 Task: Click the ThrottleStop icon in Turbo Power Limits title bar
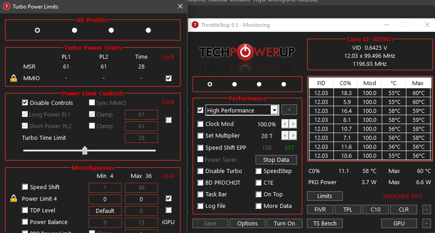pyautogui.click(x=7, y=6)
